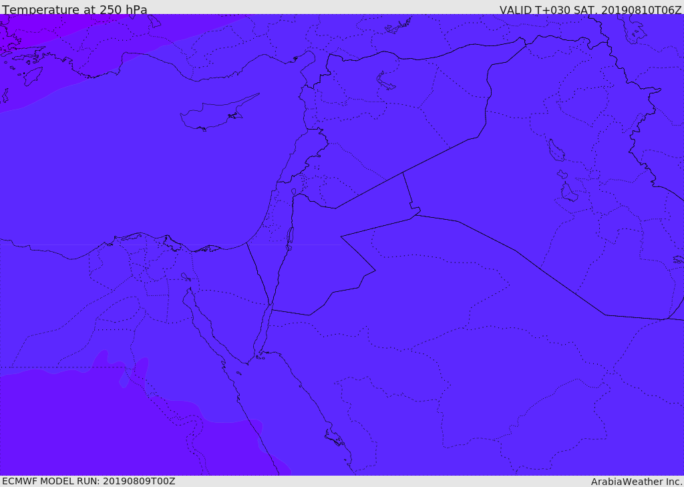Click Lake Tharthar in central Iraq
Image resolution: width=684 pixels, height=487 pixels.
pyautogui.click(x=556, y=150)
